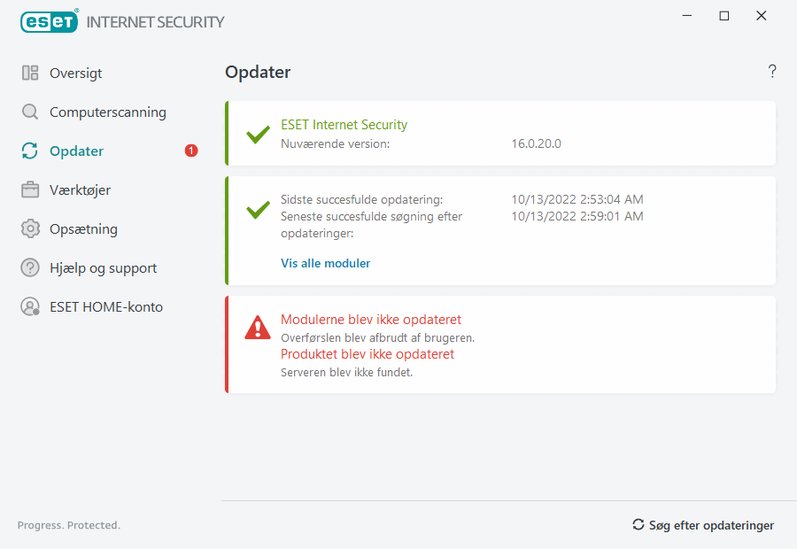Click the Vis alle moduler link

[325, 263]
